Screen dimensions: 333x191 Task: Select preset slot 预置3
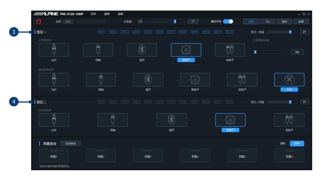click(148, 155)
